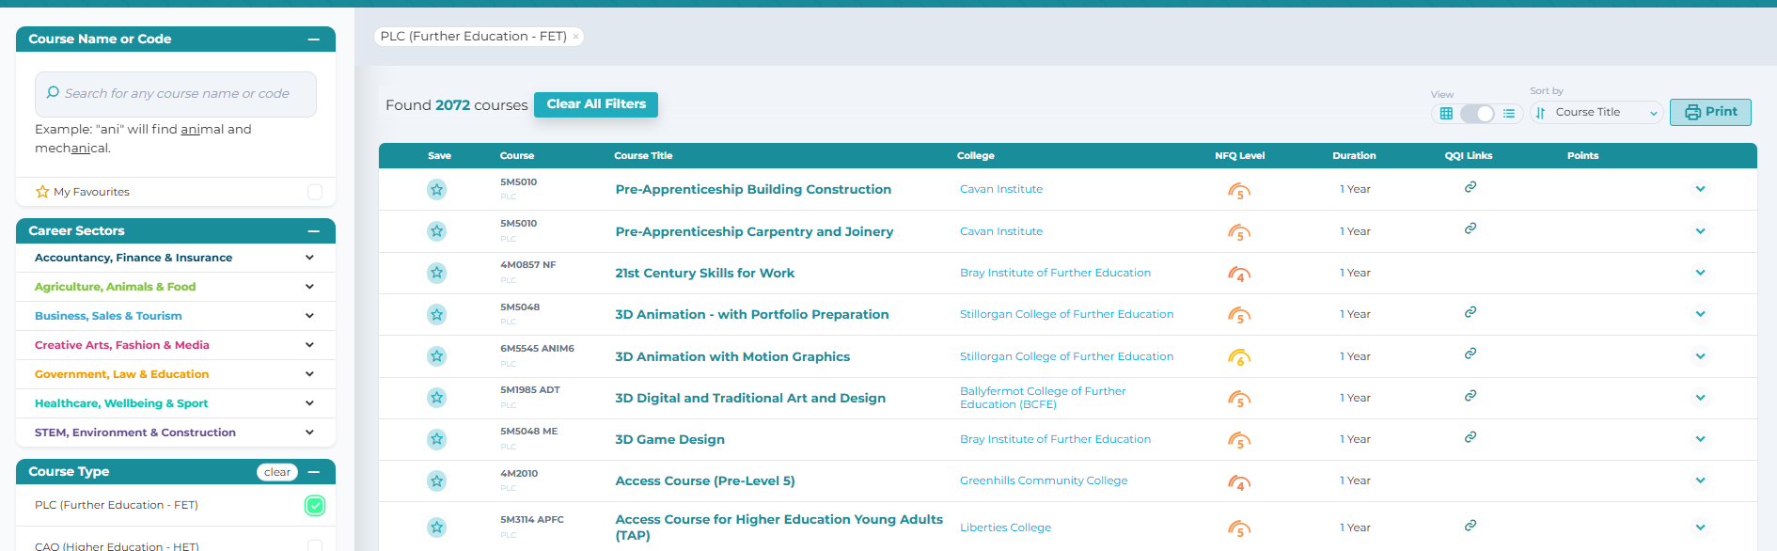Expand the Business, Sales & Tourism sector
1777x551 pixels.
309,316
